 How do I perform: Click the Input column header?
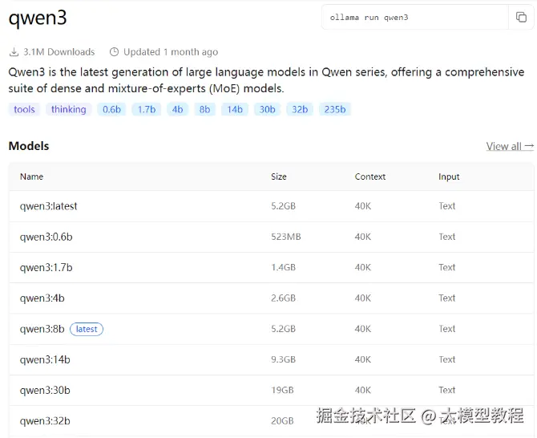click(449, 176)
